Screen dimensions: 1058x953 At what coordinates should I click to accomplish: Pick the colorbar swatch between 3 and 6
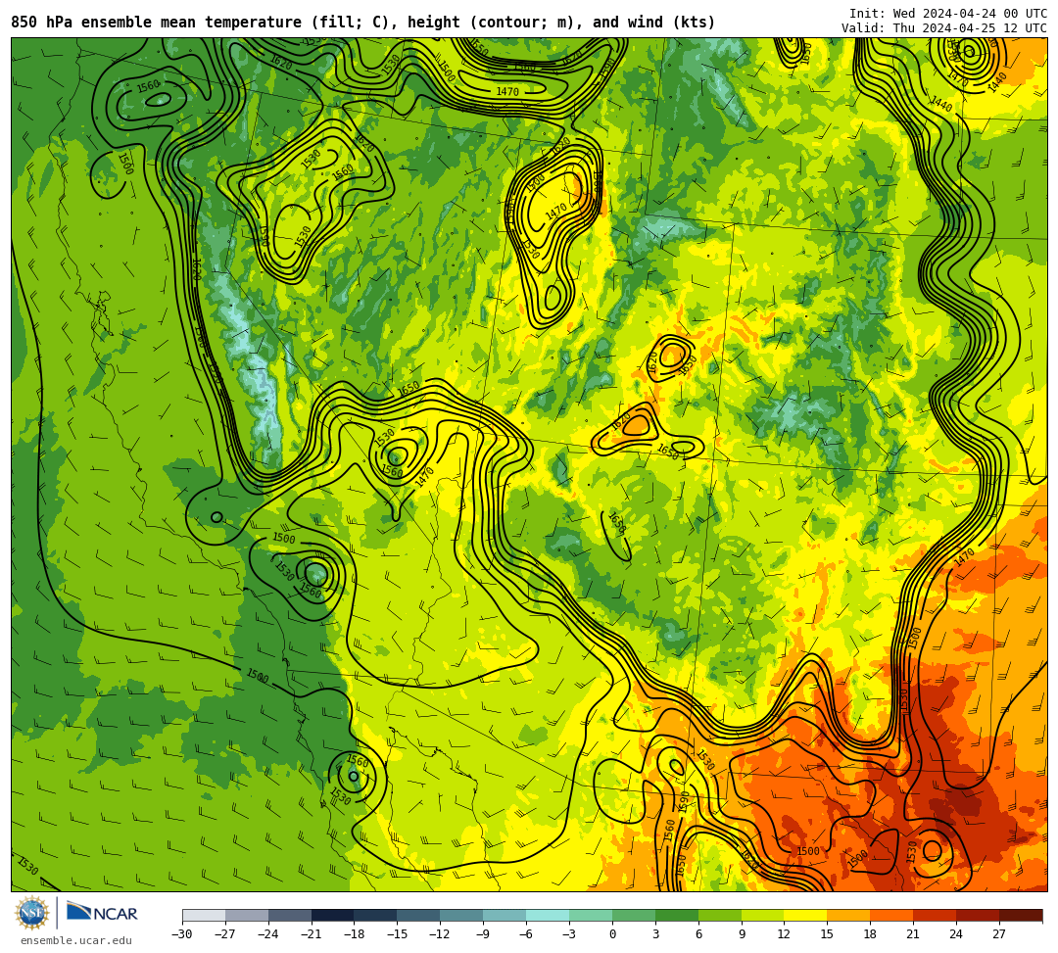click(x=677, y=915)
